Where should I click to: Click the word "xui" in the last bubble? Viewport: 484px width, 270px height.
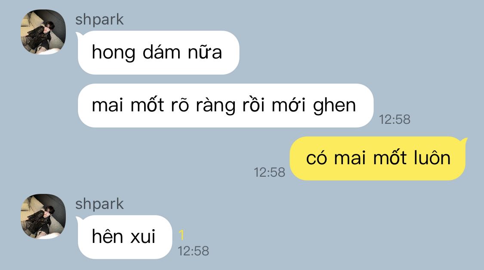pos(143,237)
